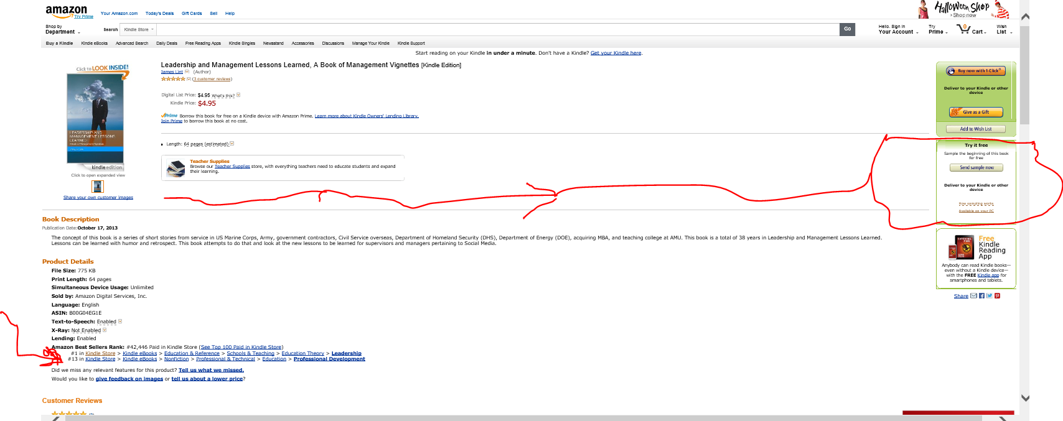
Task: Click tell us about lower price
Action: pyautogui.click(x=207, y=379)
